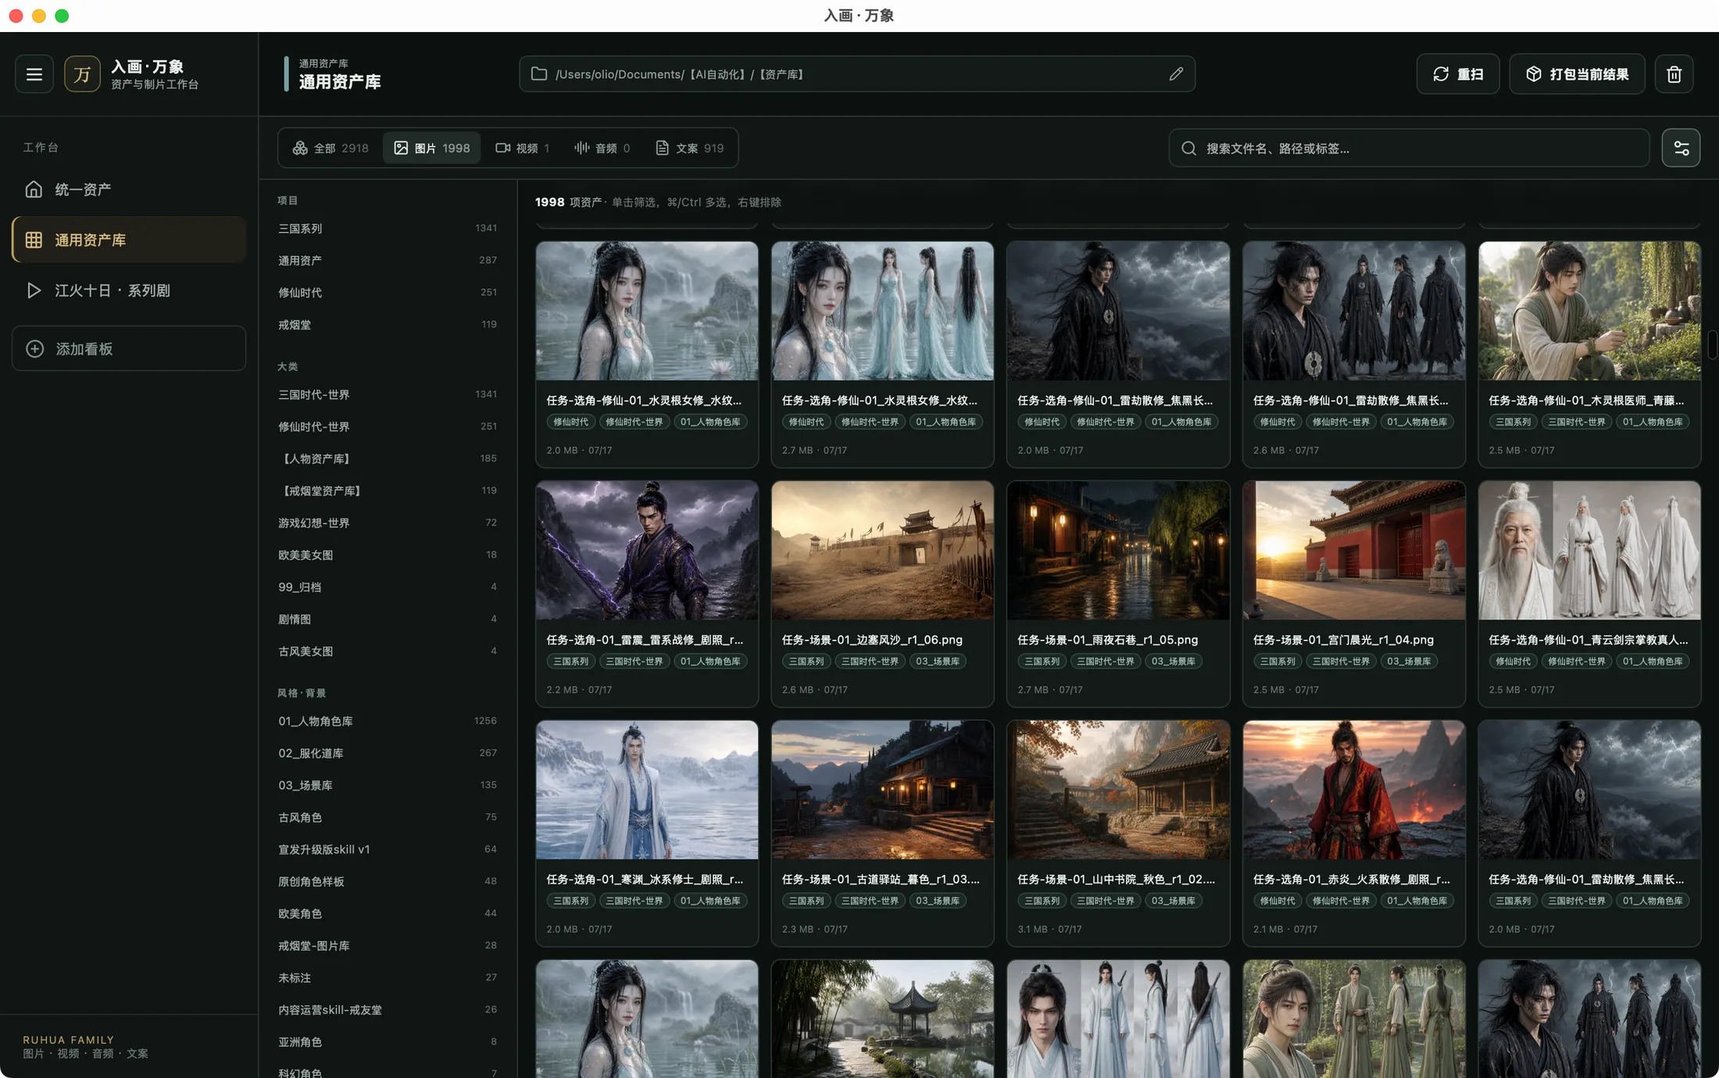Filter by category 修仙时代-世界
This screenshot has height=1078, width=1719.
coord(388,427)
